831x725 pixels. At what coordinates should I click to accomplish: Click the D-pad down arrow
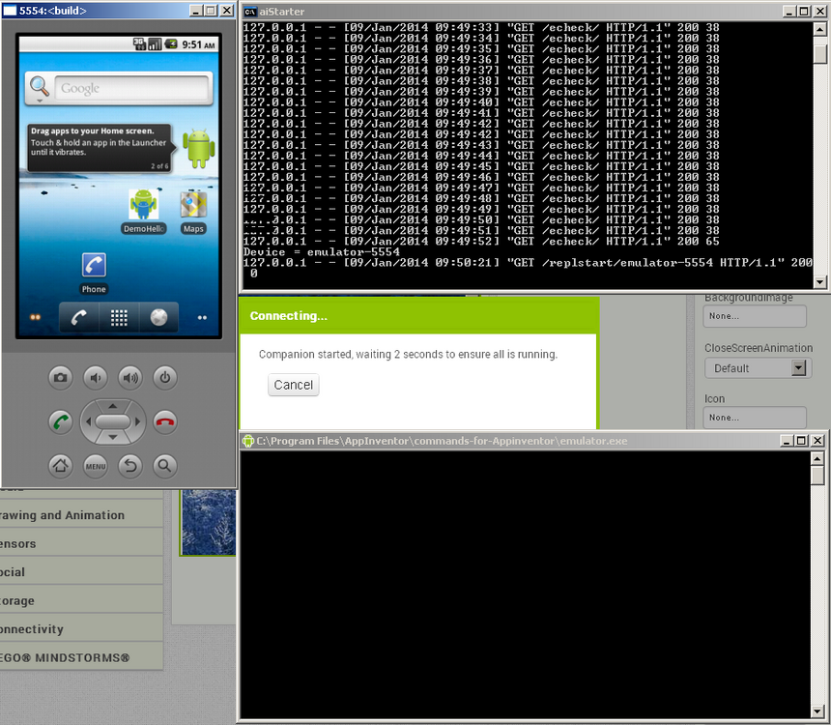(113, 438)
